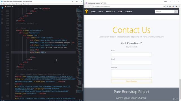Click the div class="row" code line

pyautogui.click(x=31, y=35)
